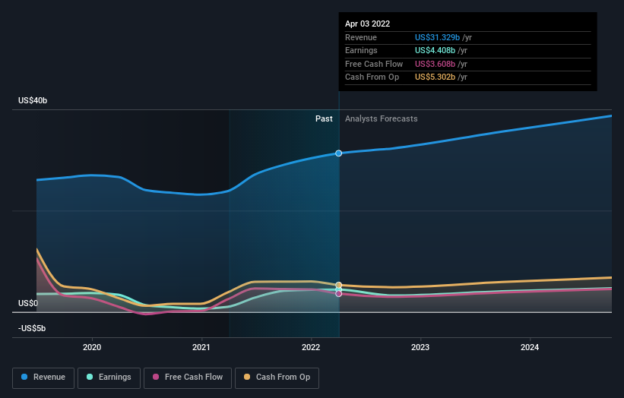Image resolution: width=624 pixels, height=398 pixels.
Task: Click the pink Free Cash Flow data marker
Action: coord(339,293)
